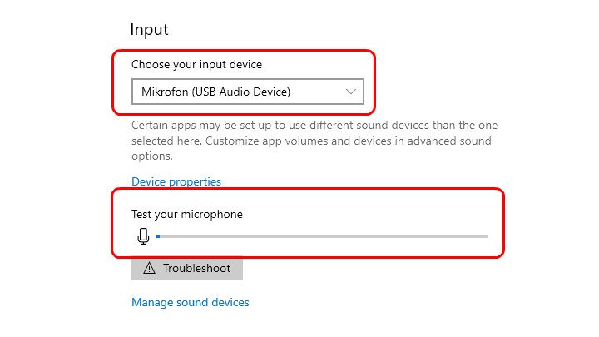Screen dimensions: 599x337
Task: Open Manage sound devices link
Action: pyautogui.click(x=191, y=303)
